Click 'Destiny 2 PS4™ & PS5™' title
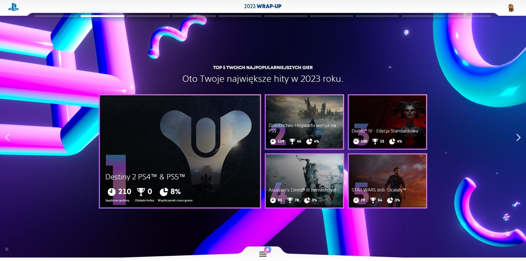The height and width of the screenshot is (261, 526). point(145,177)
